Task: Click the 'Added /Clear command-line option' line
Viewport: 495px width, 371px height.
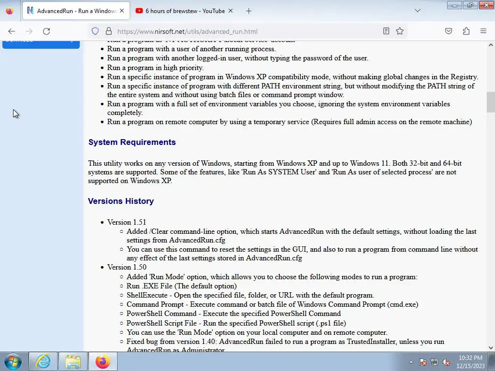Action: point(302,236)
